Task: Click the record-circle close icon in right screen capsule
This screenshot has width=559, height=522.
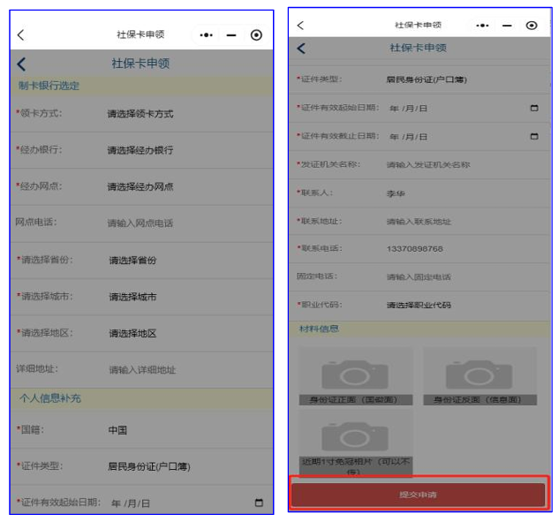Action: click(531, 26)
